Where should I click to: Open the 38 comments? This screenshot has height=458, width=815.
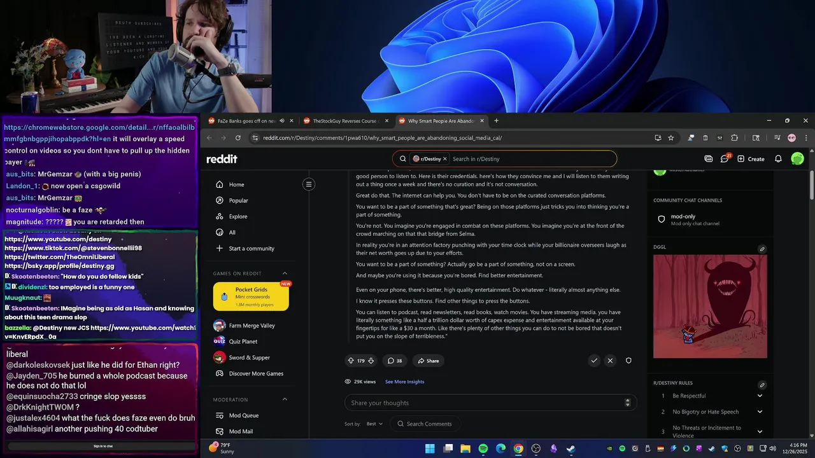click(x=395, y=361)
